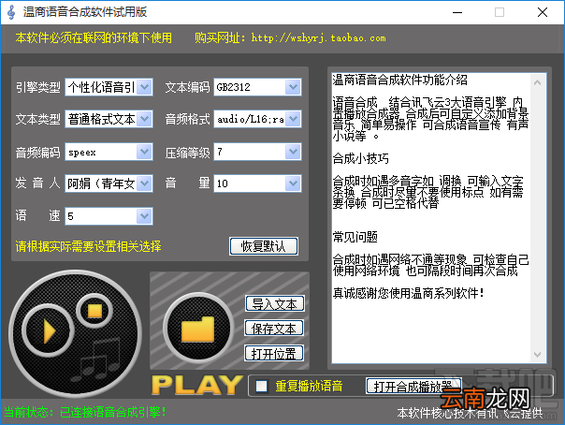Click the 合成小技巧 heading line
Viewport: 565px width, 425px height.
(x=360, y=158)
